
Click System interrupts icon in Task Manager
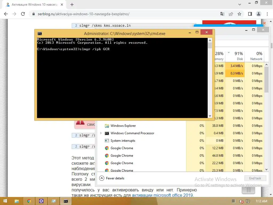tap(107, 140)
